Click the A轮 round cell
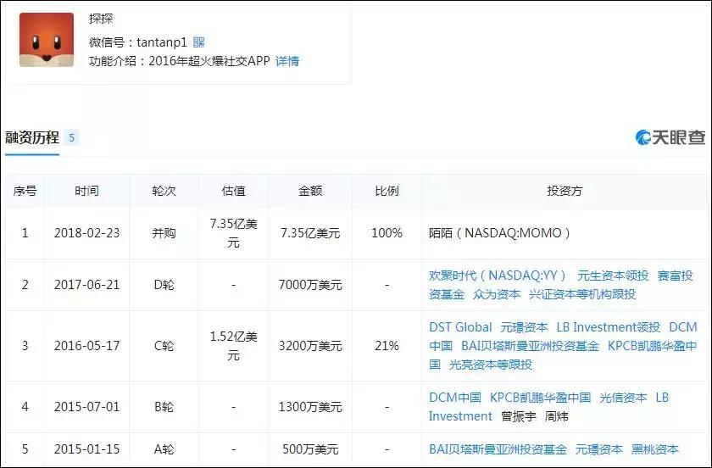Viewport: 712px width, 468px height. 164,449
